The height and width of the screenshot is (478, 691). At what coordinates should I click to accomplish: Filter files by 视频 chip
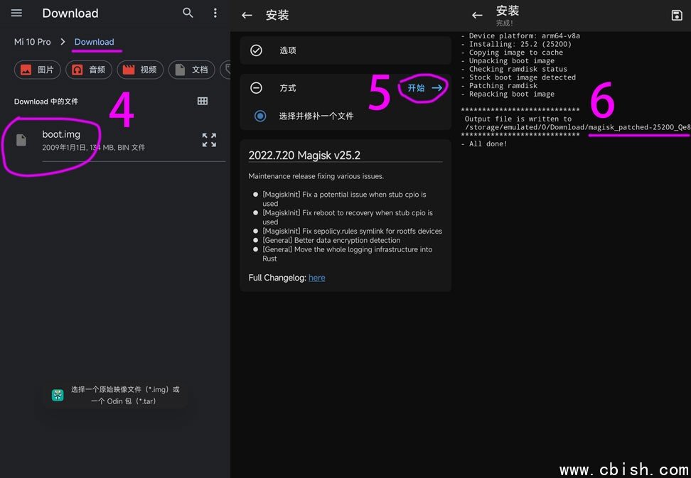(x=140, y=70)
